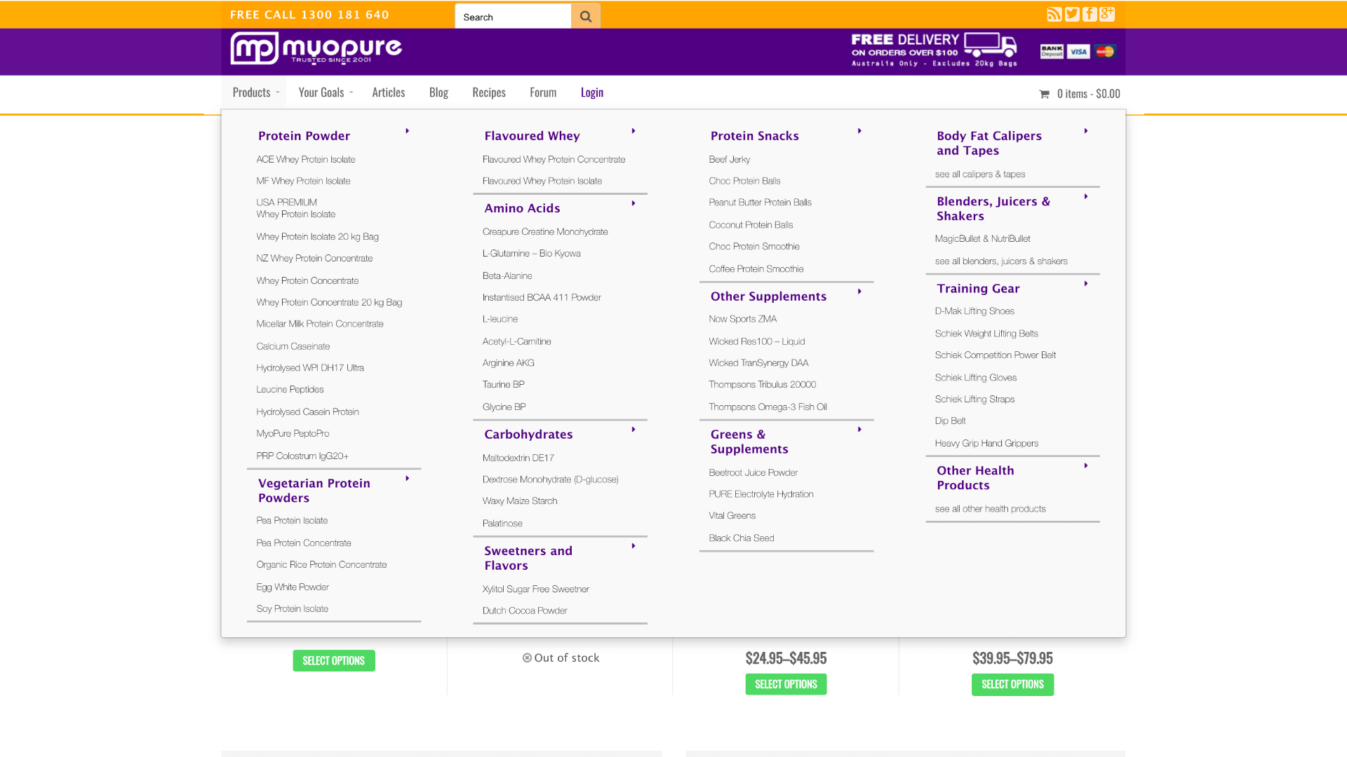The width and height of the screenshot is (1347, 757).
Task: Select Waxy Maize Starch
Action: 520,501
